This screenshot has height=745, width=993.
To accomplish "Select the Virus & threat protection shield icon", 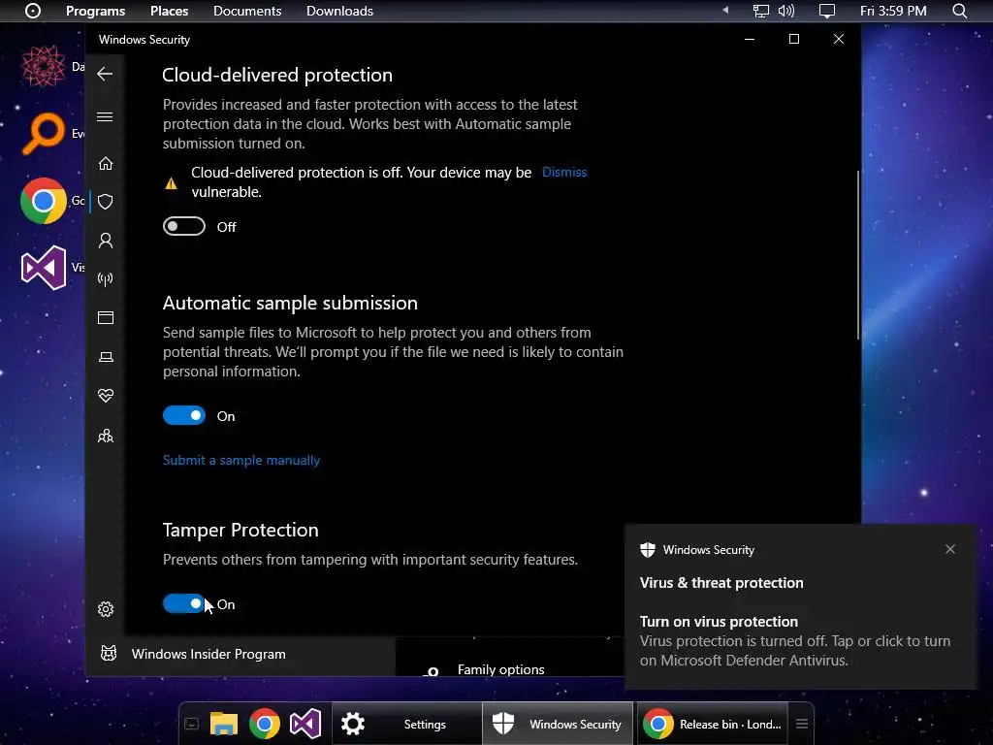I will tap(106, 202).
